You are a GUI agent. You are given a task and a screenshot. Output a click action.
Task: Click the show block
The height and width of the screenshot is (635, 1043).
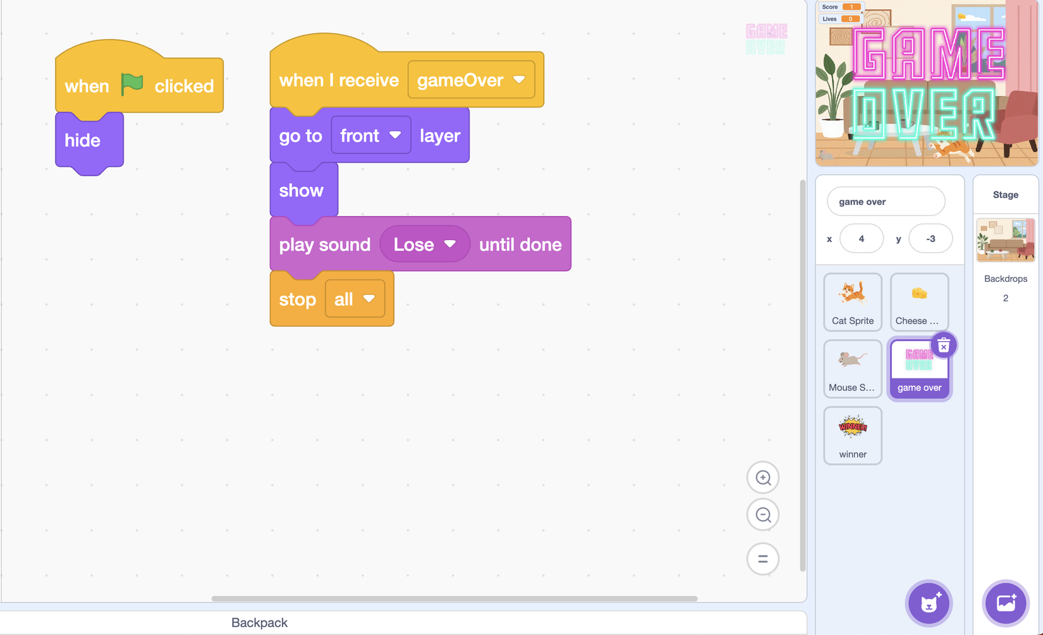303,190
